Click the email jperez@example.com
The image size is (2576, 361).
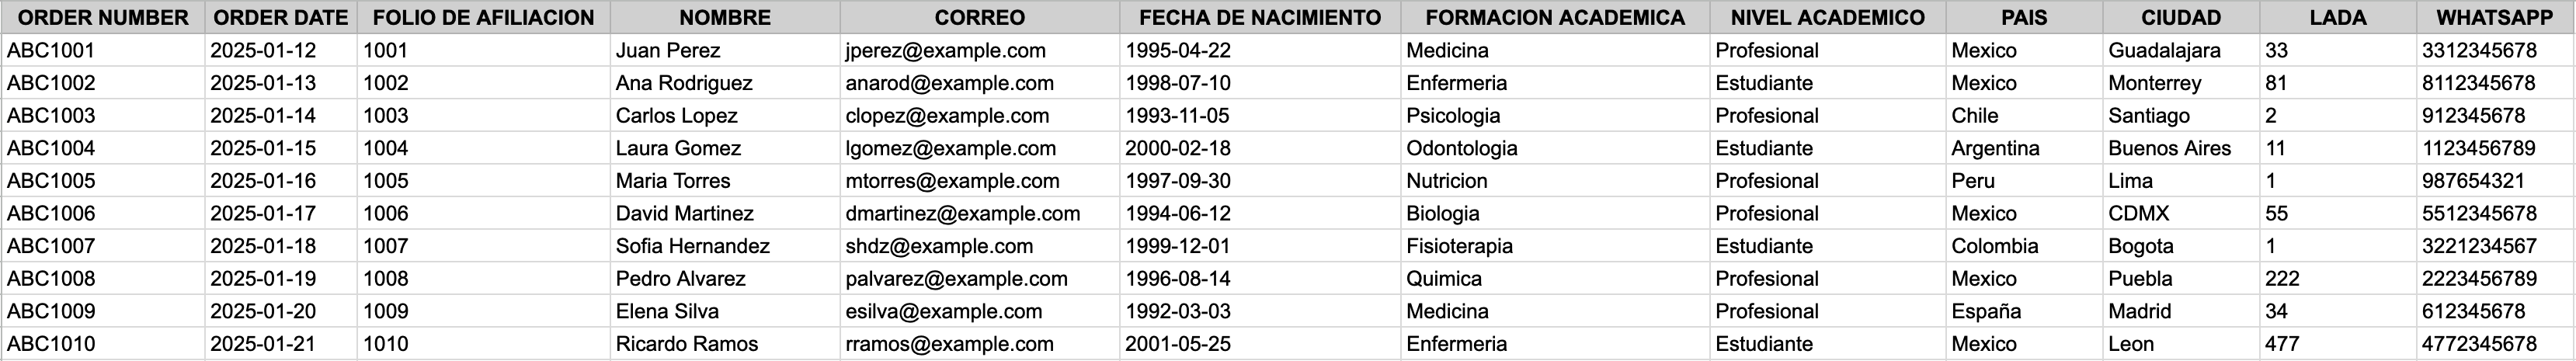(x=945, y=51)
